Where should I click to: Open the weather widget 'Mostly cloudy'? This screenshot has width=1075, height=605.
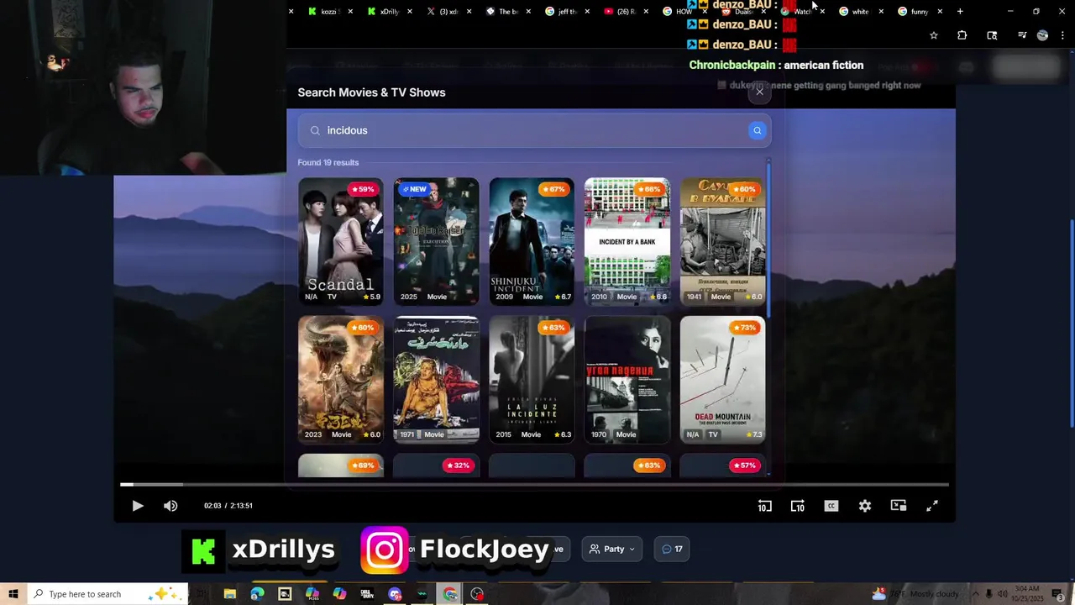[x=917, y=594]
